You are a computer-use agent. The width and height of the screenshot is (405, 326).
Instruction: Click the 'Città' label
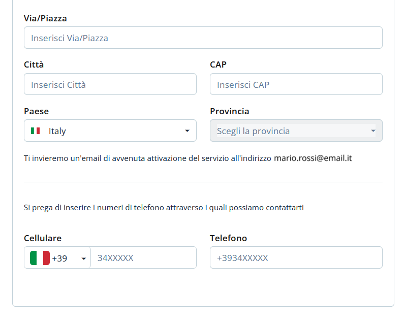(x=34, y=64)
